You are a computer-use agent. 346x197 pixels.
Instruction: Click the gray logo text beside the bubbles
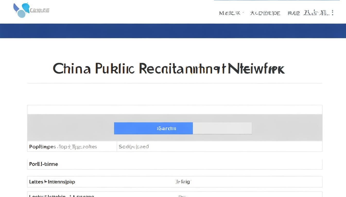(40, 11)
